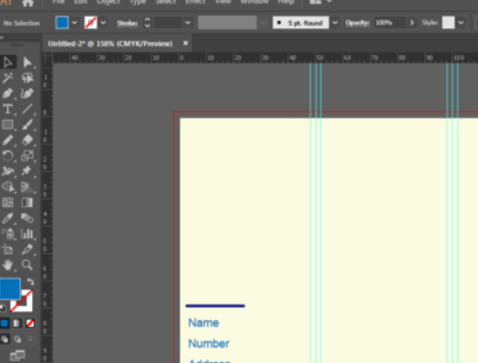The image size is (478, 363).
Task: Pick the Paintbrush tool
Action: tap(27, 124)
